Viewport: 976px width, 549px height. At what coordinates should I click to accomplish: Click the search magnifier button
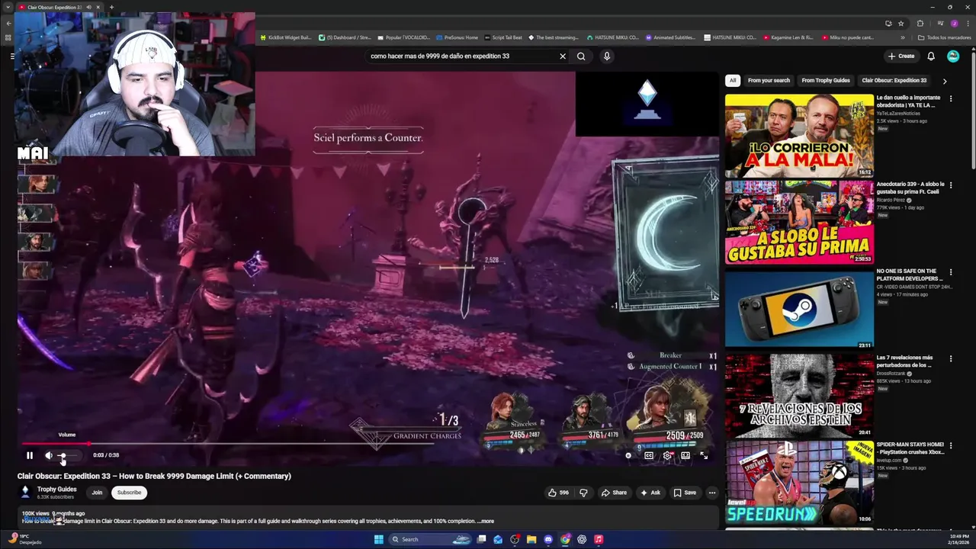[x=581, y=56]
